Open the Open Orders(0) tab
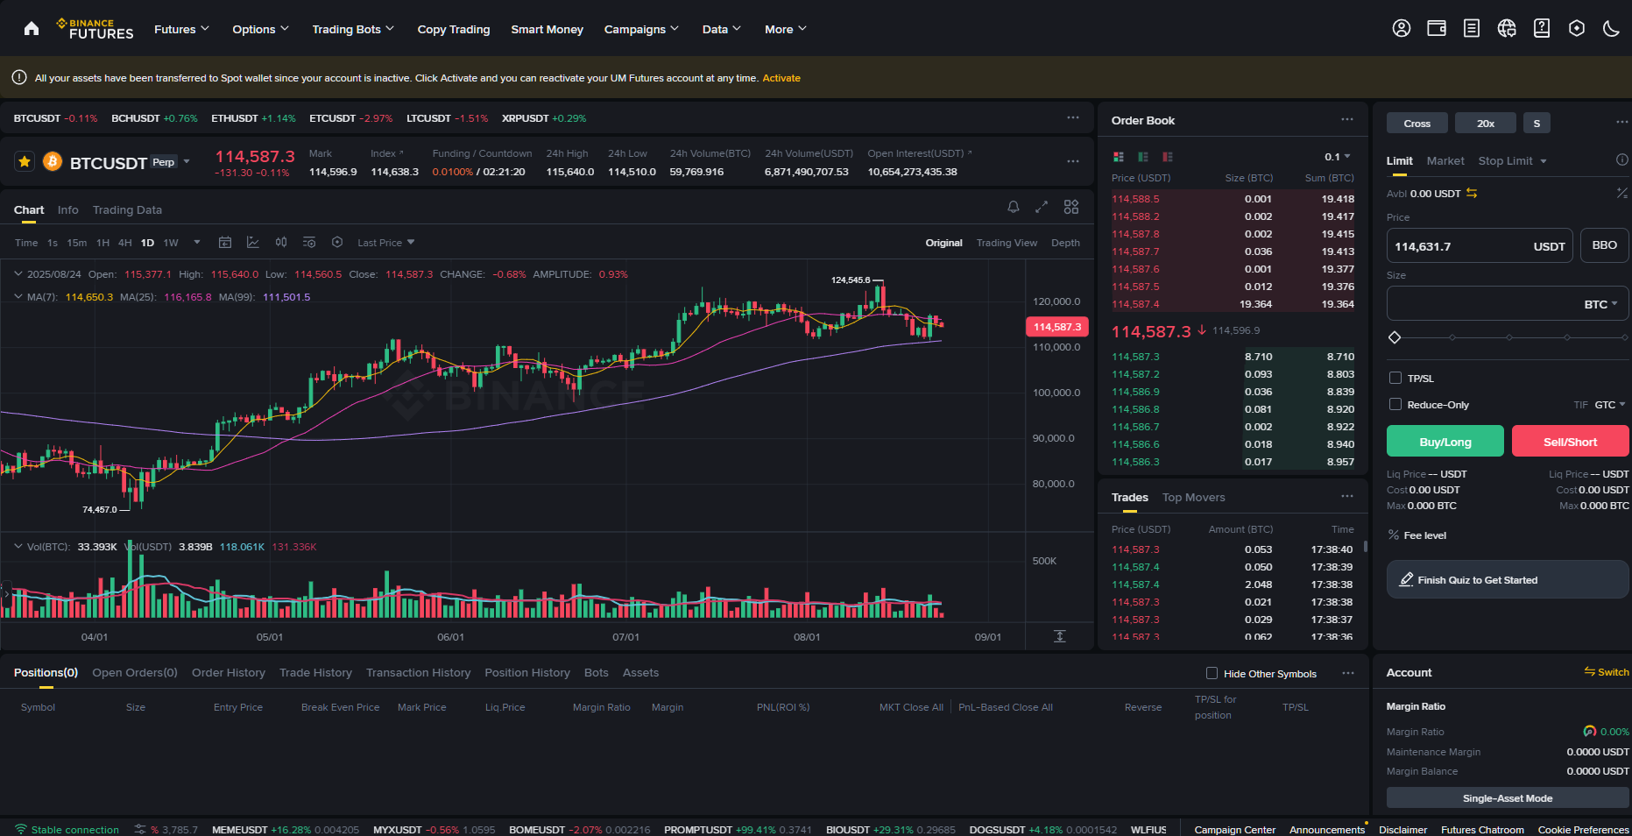 pos(135,673)
